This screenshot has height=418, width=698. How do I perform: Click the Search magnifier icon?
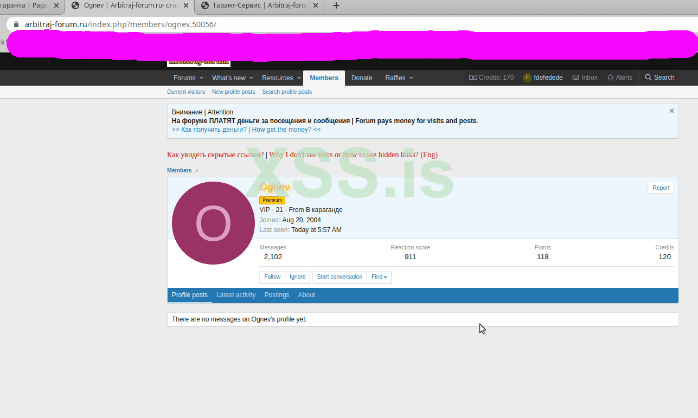click(x=648, y=78)
